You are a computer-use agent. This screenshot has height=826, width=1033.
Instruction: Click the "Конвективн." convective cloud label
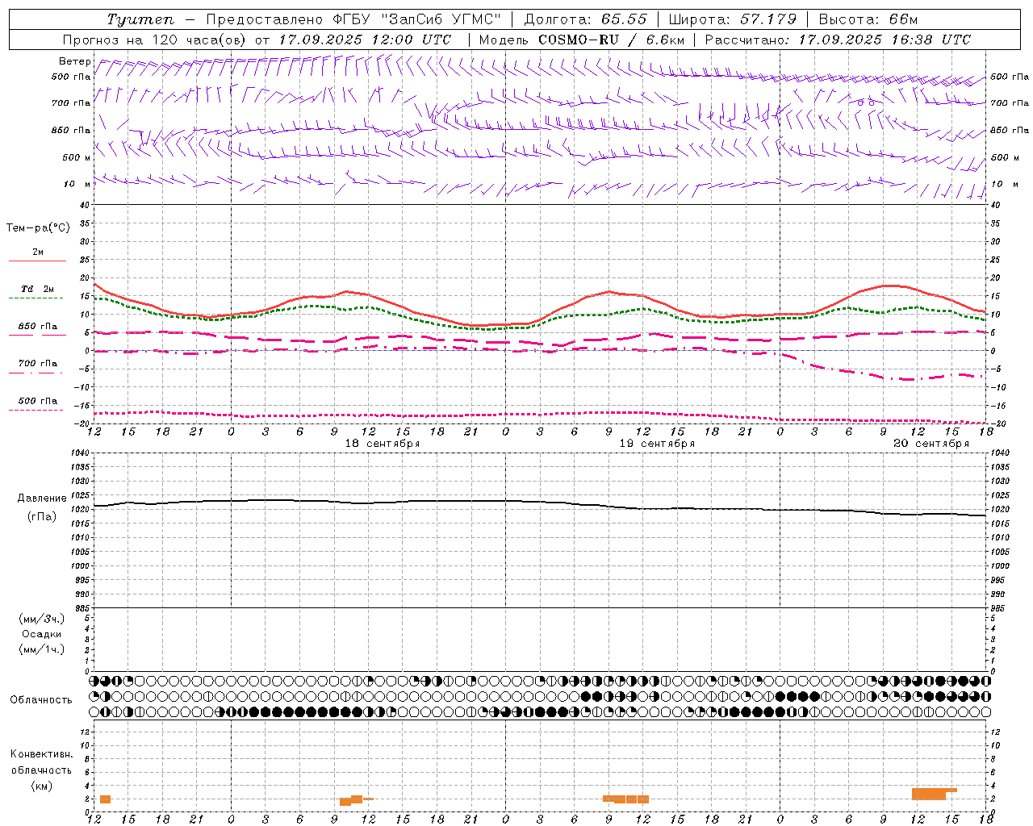pos(42,754)
